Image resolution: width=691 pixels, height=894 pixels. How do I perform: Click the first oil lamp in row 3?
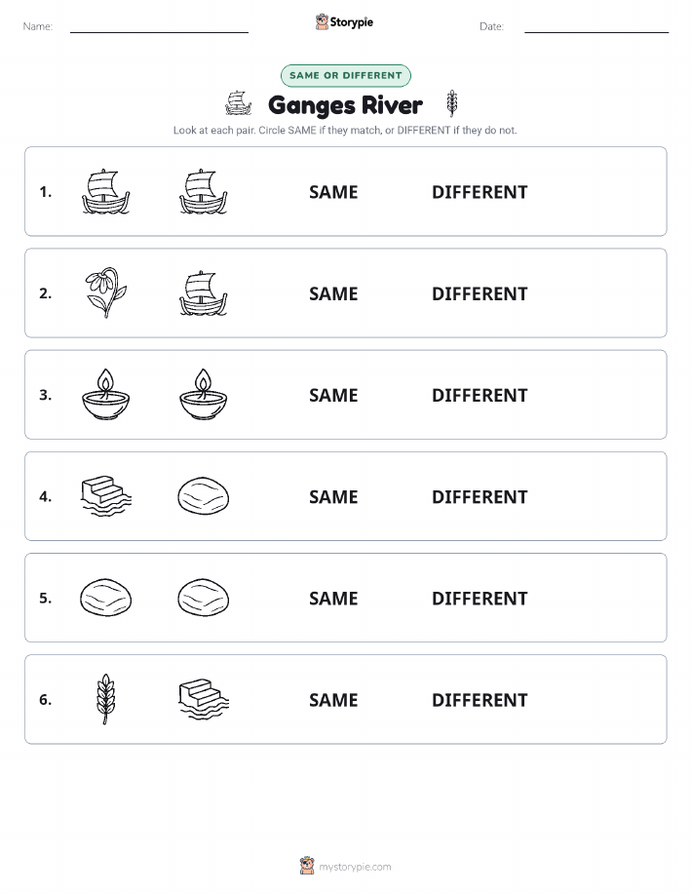pos(105,395)
